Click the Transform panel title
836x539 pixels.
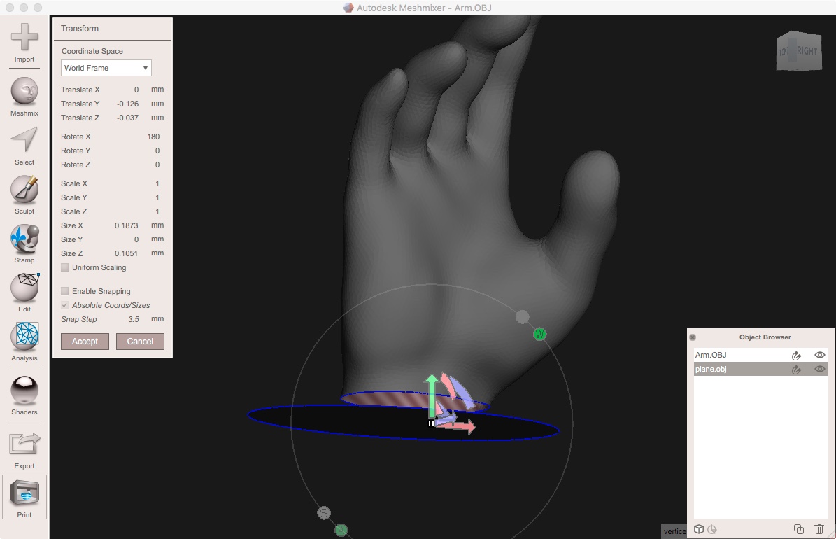coord(80,28)
